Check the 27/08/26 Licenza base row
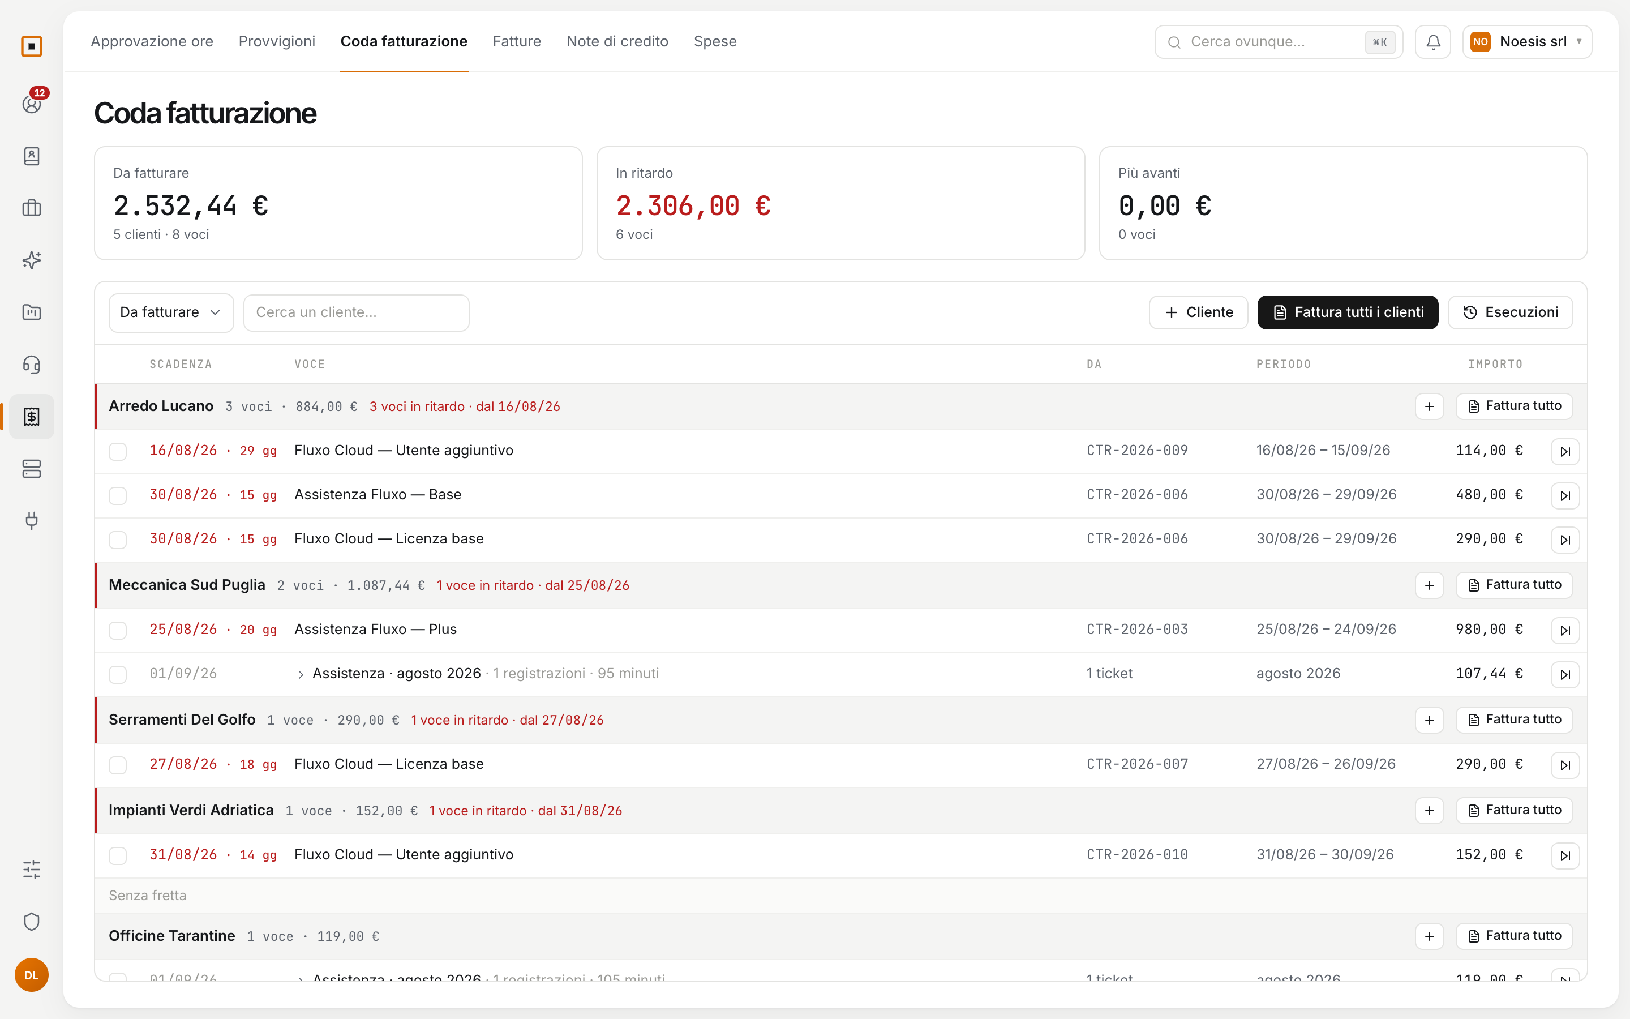Screen dimensions: 1630x1019 [118, 765]
